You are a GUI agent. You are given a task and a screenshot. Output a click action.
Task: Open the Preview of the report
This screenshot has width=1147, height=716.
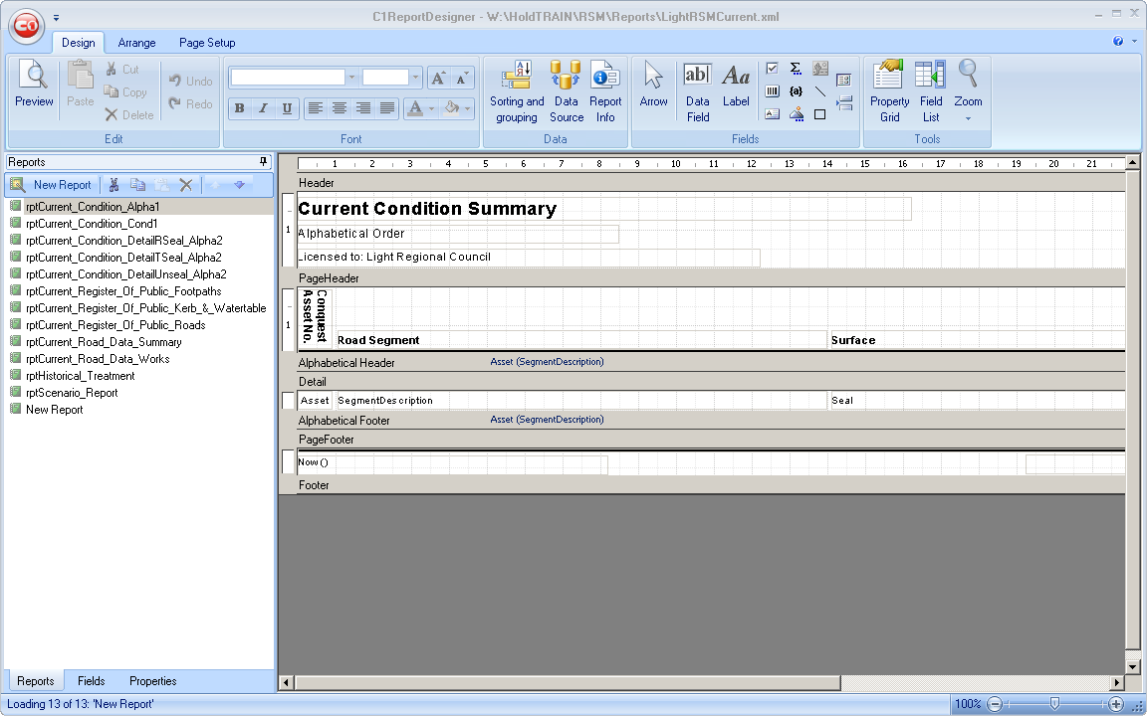click(x=34, y=85)
